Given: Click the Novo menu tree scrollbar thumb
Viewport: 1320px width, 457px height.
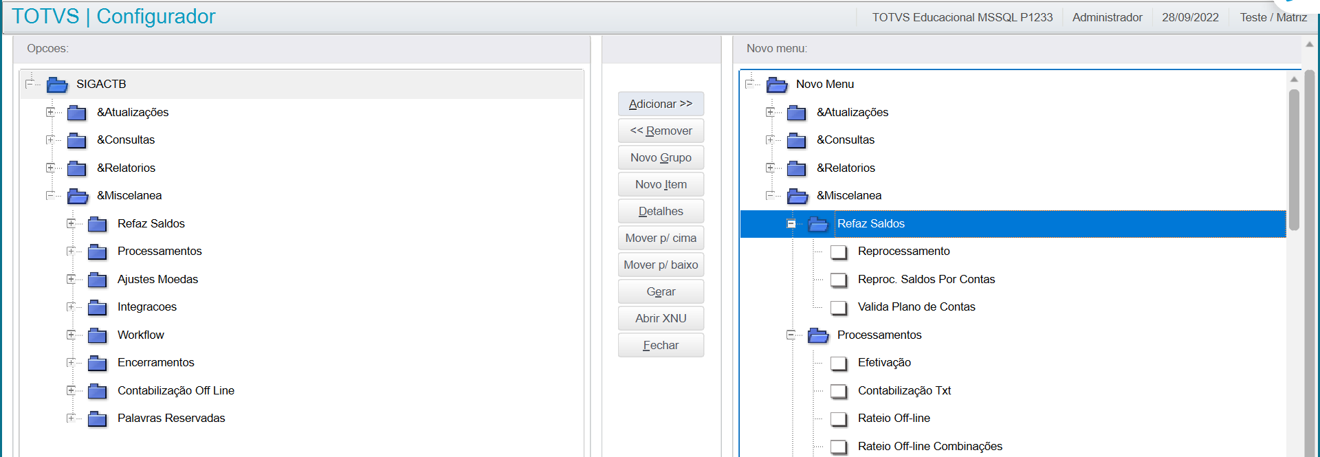Looking at the screenshot, I should pos(1294,159).
